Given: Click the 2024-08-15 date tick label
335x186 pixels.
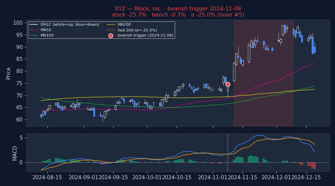Looking at the screenshot, I should (x=47, y=177).
